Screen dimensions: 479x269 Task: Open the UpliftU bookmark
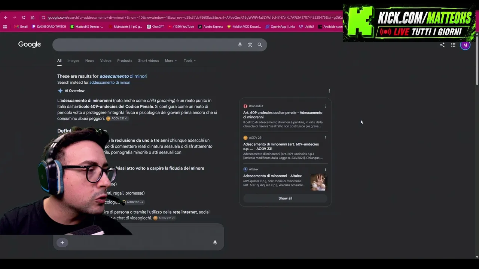[306, 27]
